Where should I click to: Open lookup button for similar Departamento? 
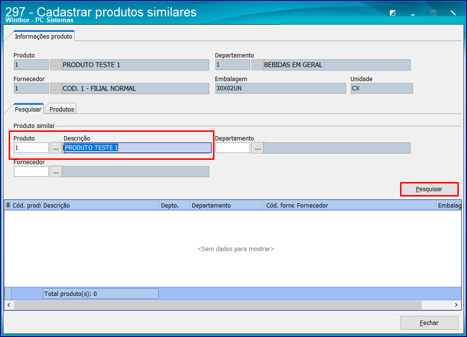257,148
